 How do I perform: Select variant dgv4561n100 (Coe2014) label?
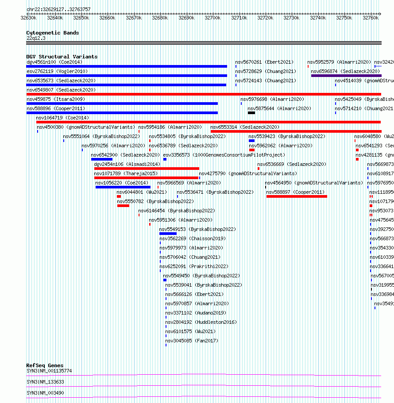[x=54, y=62]
